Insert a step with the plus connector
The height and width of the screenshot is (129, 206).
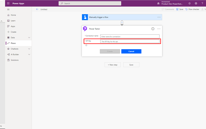(x=122, y=22)
